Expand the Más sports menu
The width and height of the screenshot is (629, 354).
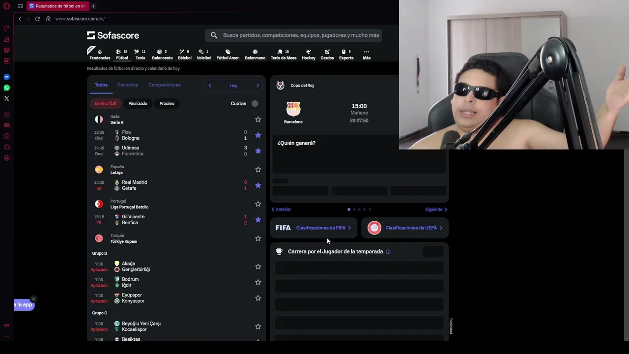tap(367, 55)
